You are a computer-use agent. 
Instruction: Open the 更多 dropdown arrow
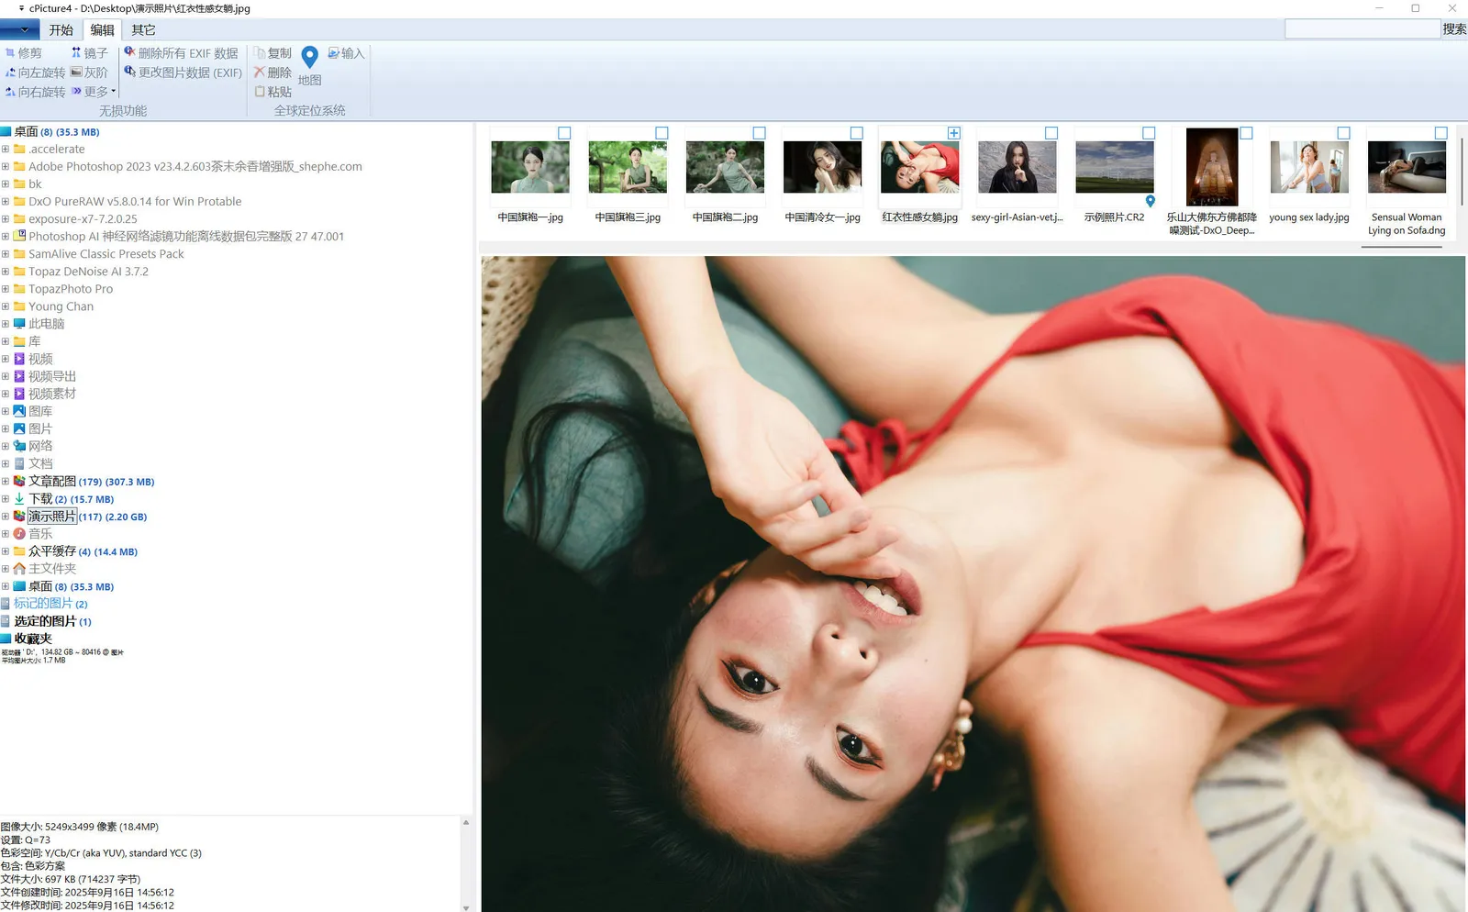tap(113, 92)
